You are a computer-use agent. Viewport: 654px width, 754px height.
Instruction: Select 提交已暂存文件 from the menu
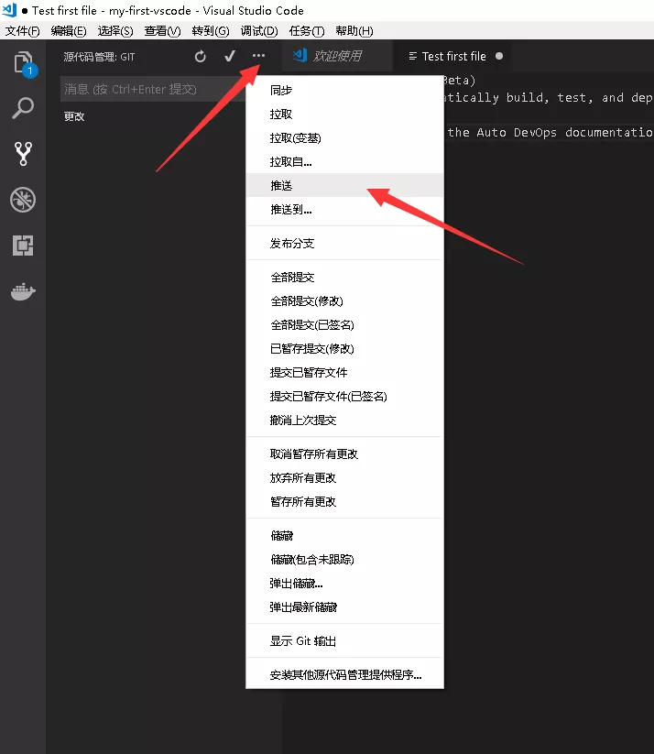click(344, 373)
